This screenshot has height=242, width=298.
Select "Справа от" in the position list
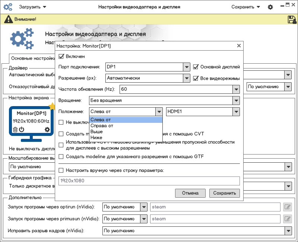coord(102,126)
